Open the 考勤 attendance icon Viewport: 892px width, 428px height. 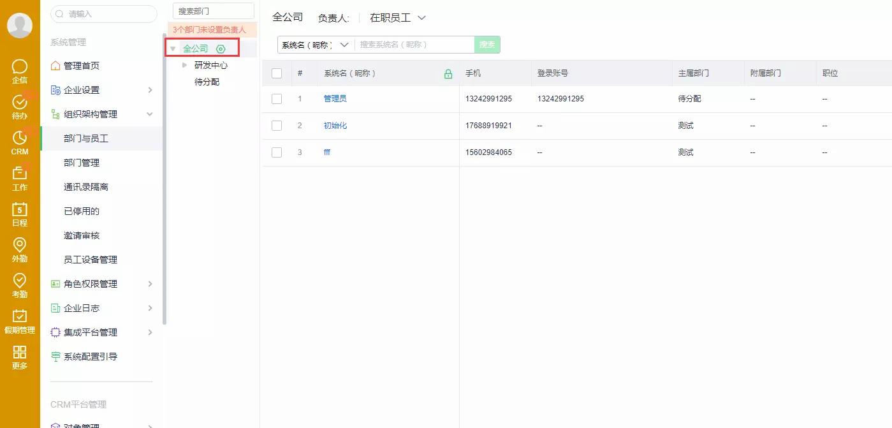coord(20,281)
